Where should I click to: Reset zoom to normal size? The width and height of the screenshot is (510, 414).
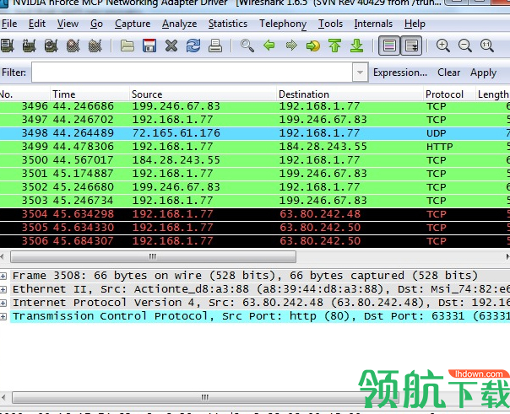(x=487, y=46)
